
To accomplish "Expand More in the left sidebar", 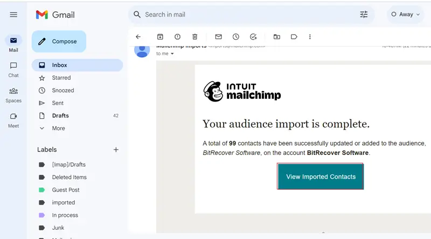I will (58, 128).
